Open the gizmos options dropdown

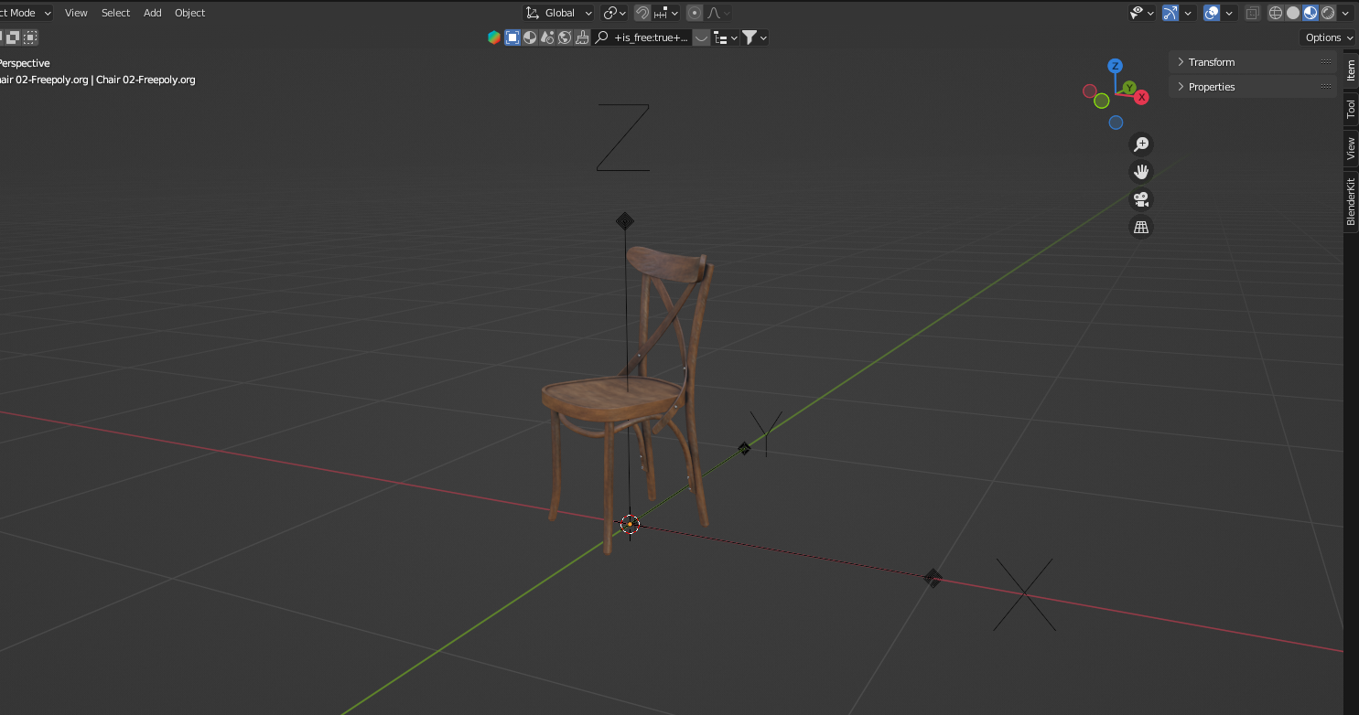tap(1188, 13)
